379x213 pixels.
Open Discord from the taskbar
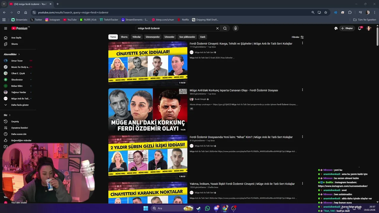click(x=216, y=208)
